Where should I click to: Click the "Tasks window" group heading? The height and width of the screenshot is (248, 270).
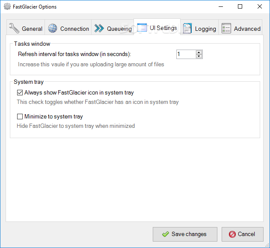pos(32,44)
